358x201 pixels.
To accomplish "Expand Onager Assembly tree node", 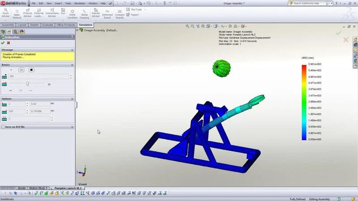I will 77,30.
